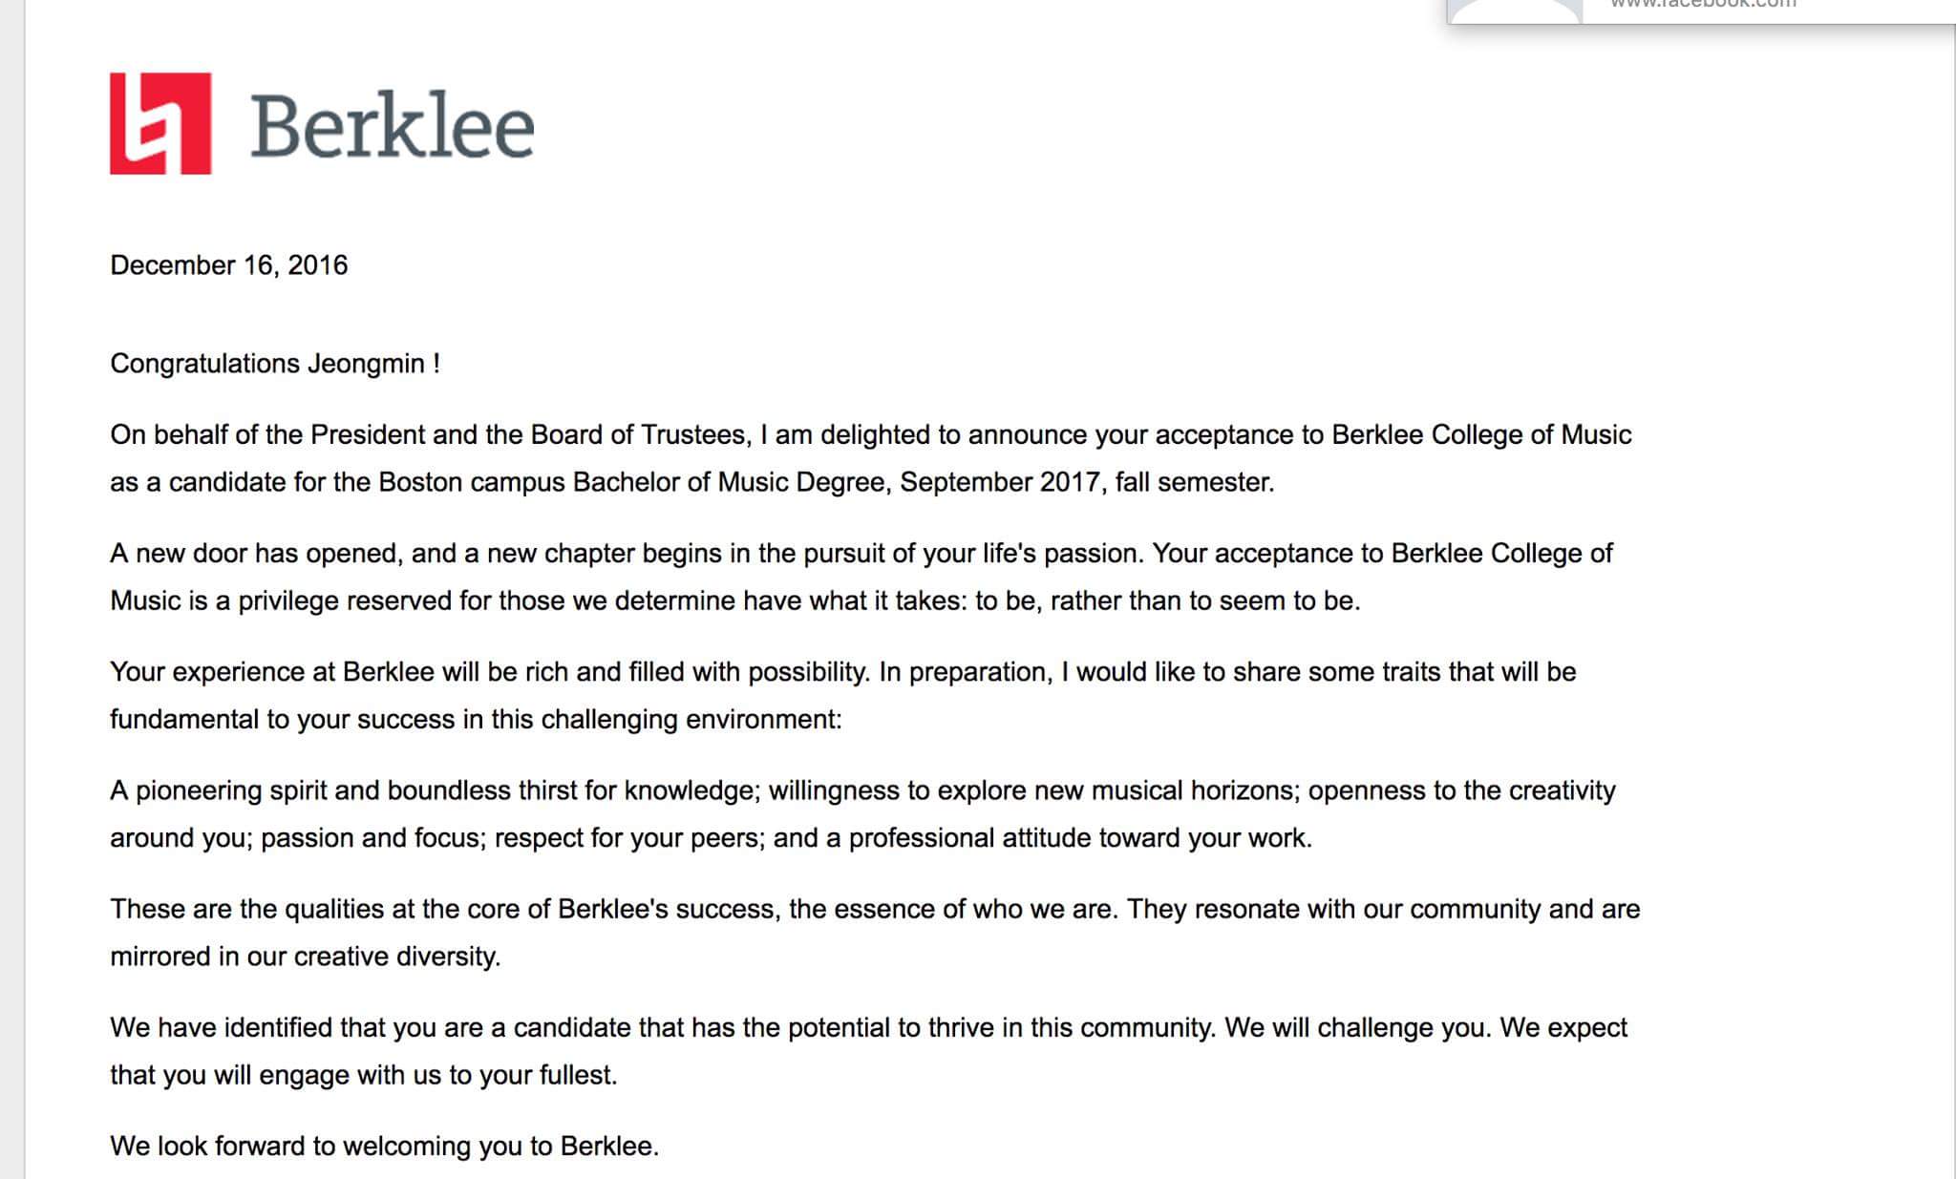Click the line These are the qualities at the core
This screenshot has height=1179, width=1956.
tap(875, 909)
